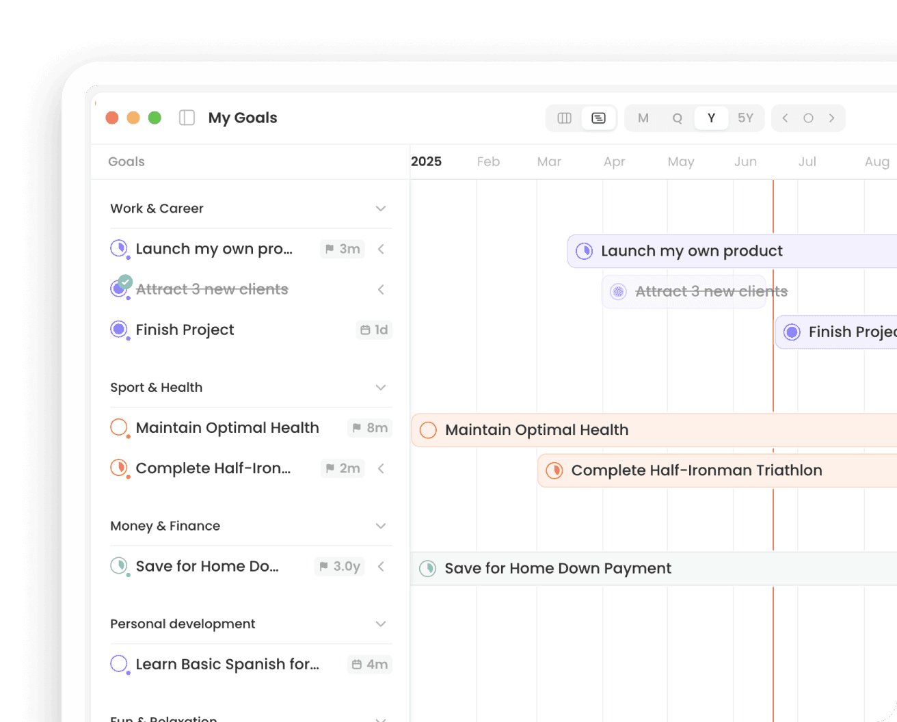Screen dimensions: 897x722
Task: Click status circle of Maintain Optimal Health in the list
Action: tap(119, 427)
